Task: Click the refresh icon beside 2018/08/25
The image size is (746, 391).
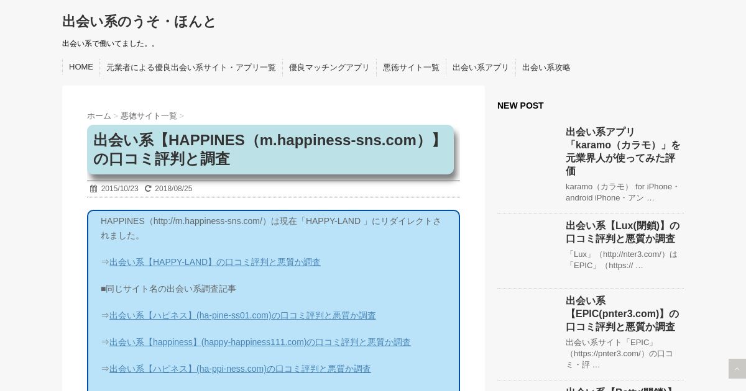Action: [x=148, y=189]
